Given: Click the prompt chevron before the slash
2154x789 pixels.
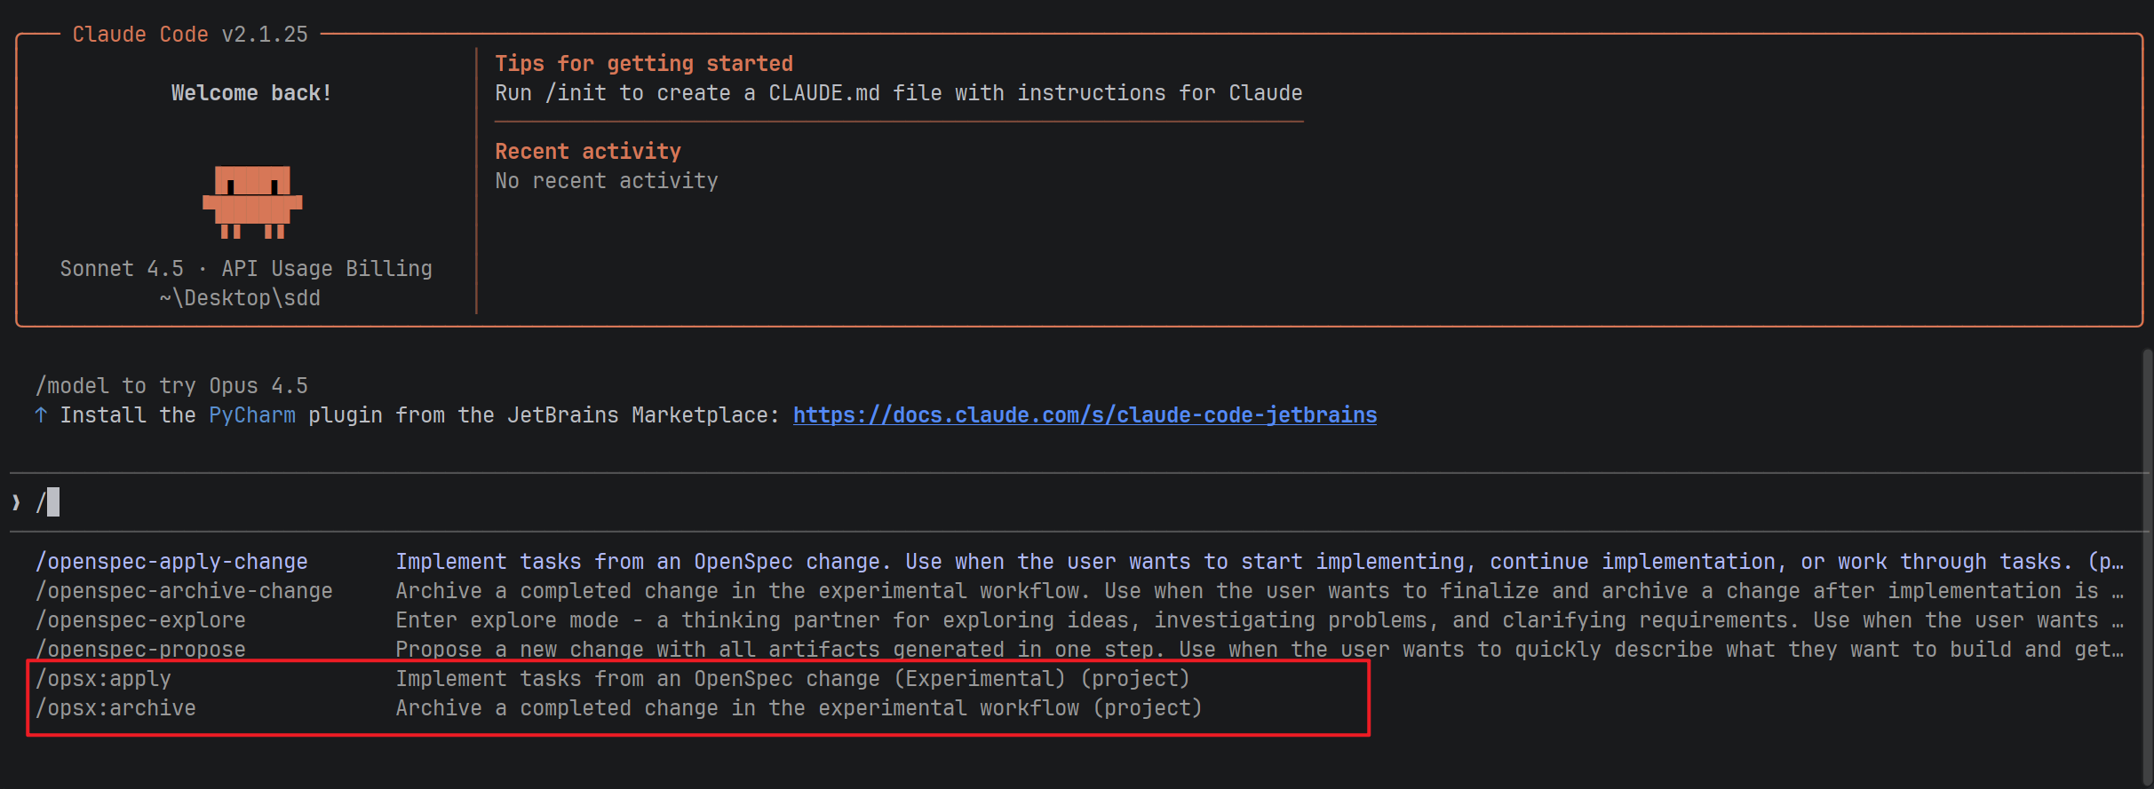Looking at the screenshot, I should tap(16, 502).
